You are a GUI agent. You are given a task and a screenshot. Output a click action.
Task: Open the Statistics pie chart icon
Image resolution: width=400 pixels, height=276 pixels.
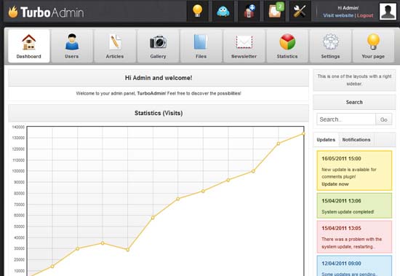(x=287, y=46)
